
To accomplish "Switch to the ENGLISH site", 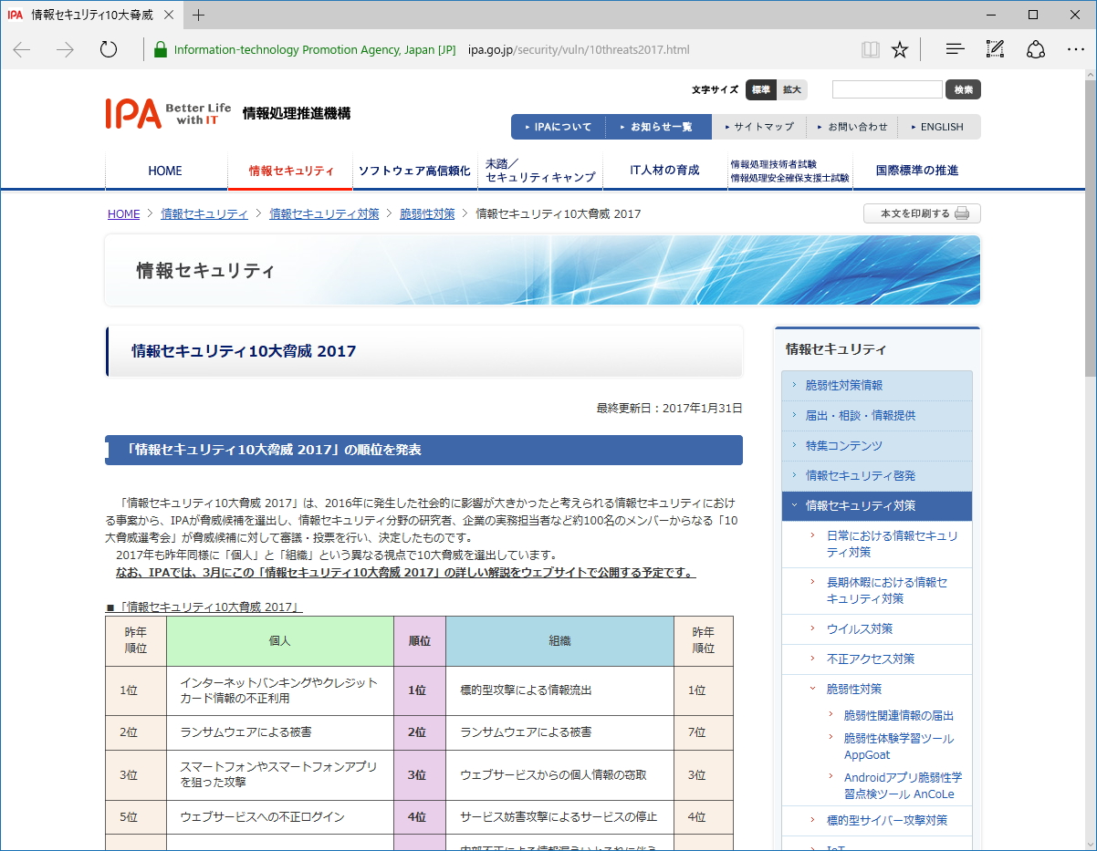I will pos(939,127).
